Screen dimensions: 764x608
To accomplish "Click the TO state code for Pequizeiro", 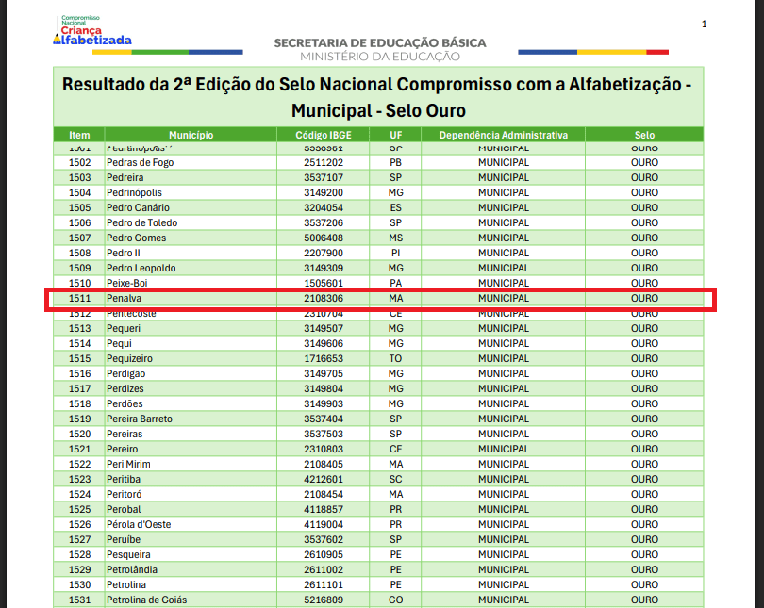I will pyautogui.click(x=396, y=358).
